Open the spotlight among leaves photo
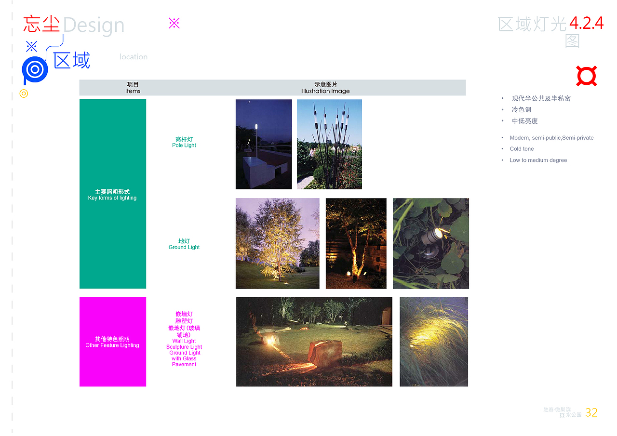Screen dimensions: 617x436 [x=431, y=243]
